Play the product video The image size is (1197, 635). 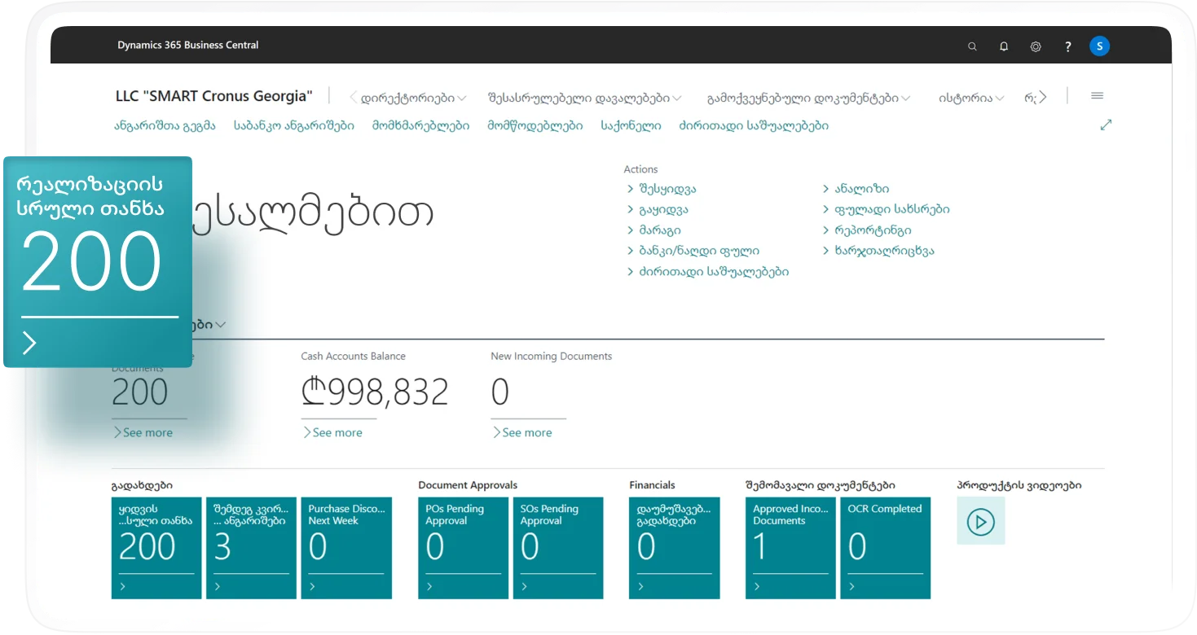980,521
